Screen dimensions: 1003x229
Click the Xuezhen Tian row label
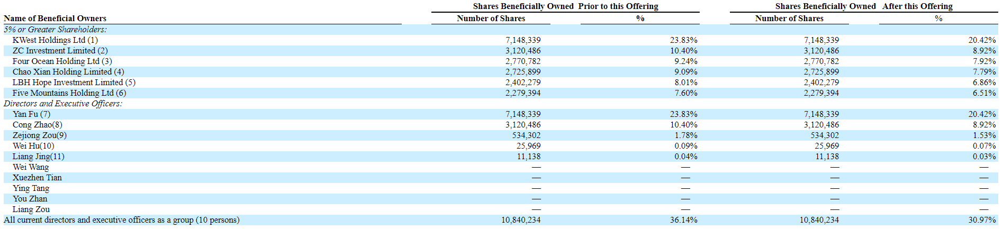tap(37, 178)
